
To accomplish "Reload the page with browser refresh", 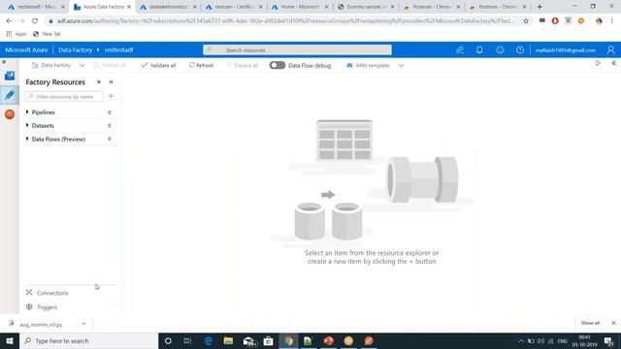I will point(35,21).
